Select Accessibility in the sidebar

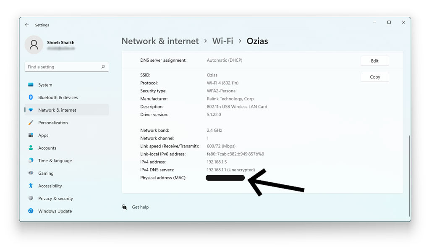(50, 186)
